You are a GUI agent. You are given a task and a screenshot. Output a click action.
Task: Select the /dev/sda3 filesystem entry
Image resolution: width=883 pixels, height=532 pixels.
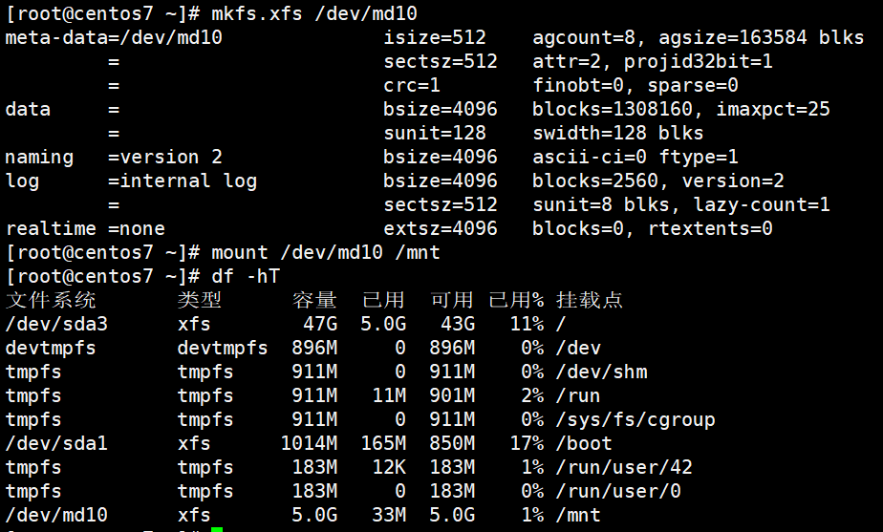[56, 324]
